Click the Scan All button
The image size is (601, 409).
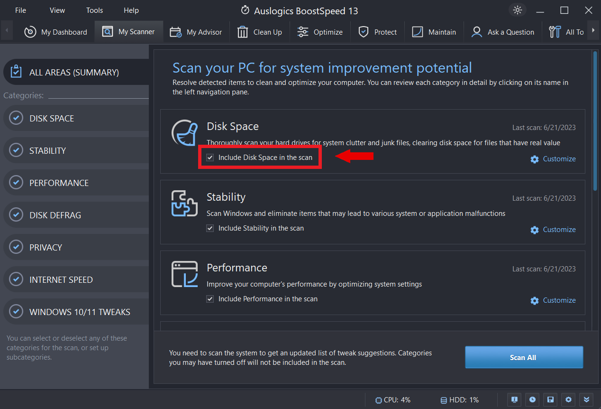point(524,357)
